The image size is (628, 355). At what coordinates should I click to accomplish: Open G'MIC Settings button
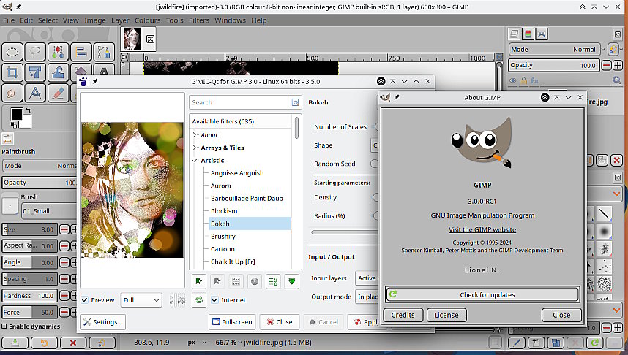[x=103, y=322]
